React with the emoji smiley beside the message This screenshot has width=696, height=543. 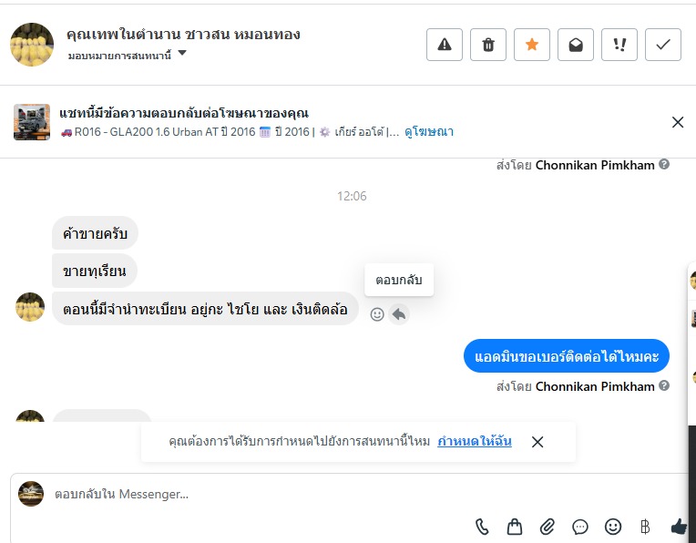[377, 314]
